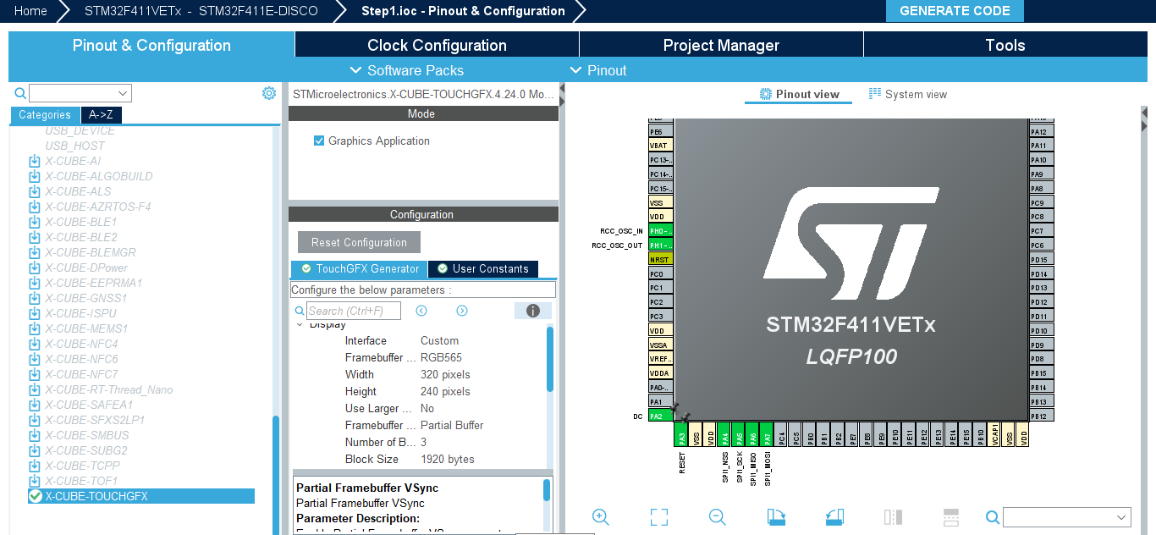
Task: Click the zoom out magnifier icon
Action: click(x=718, y=516)
